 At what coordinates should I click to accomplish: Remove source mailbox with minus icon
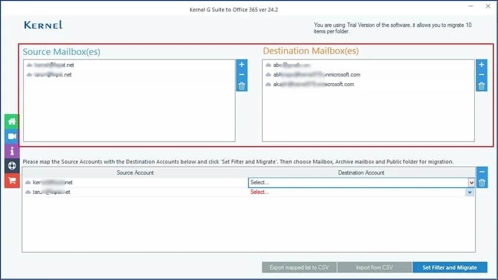pos(241,74)
